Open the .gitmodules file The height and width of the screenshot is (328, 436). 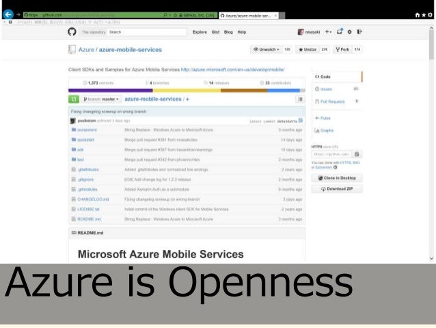tap(87, 189)
